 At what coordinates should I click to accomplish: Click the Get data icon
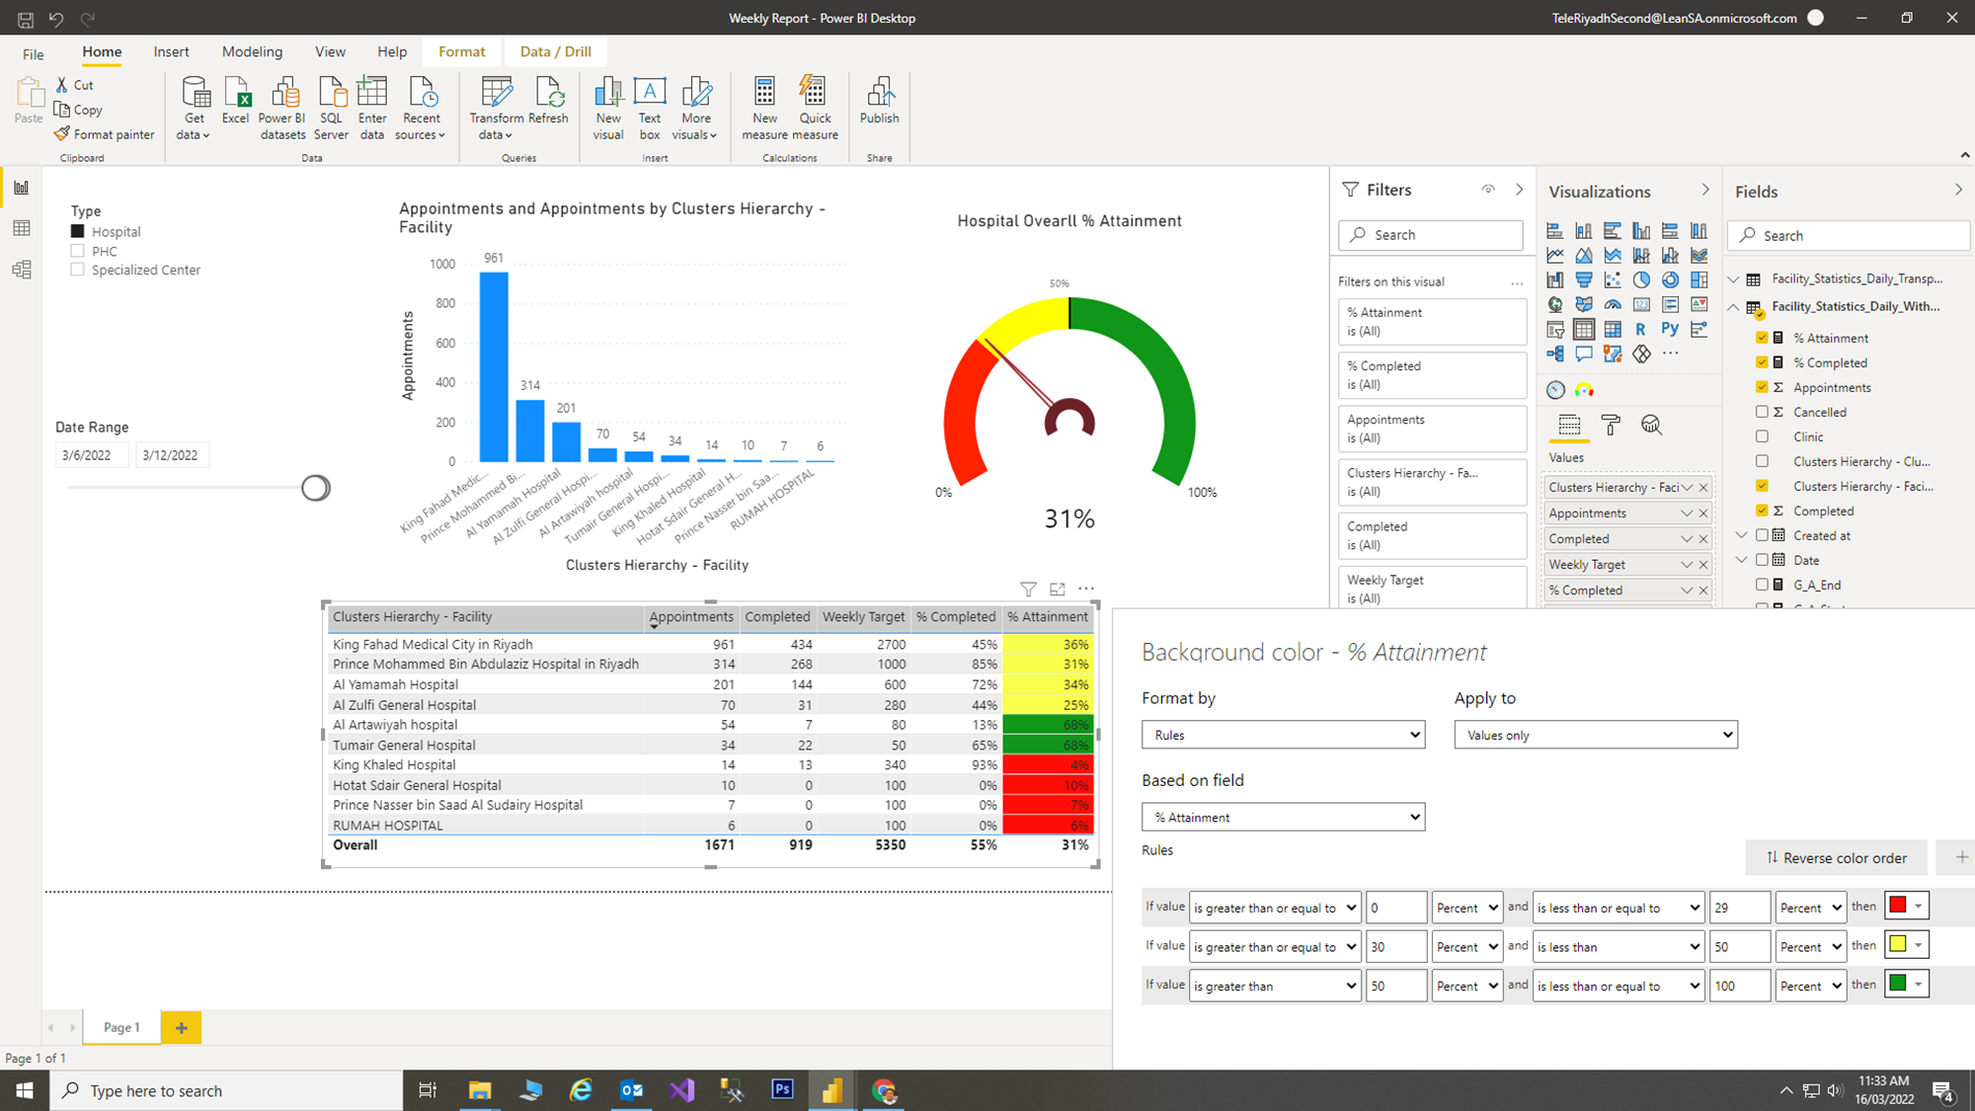click(x=195, y=108)
